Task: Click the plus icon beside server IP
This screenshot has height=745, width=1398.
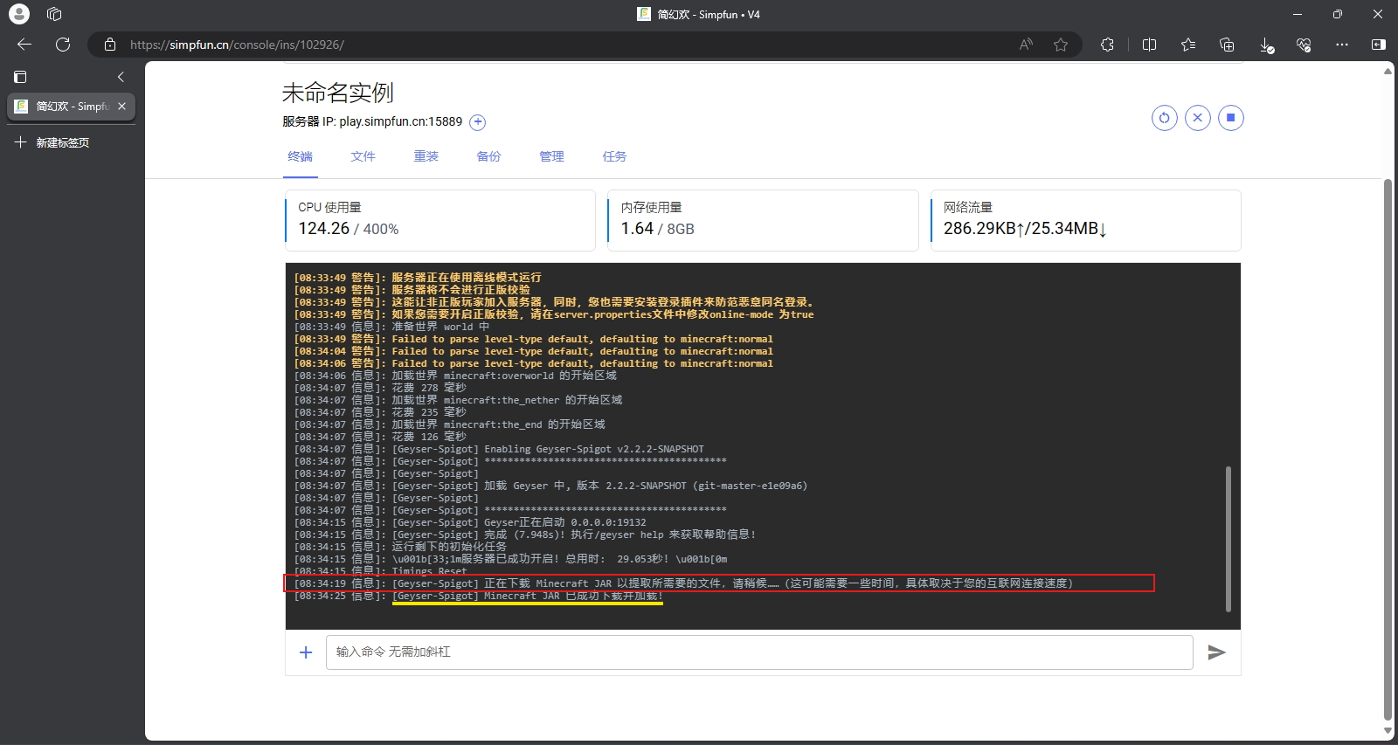Action: [x=477, y=122]
